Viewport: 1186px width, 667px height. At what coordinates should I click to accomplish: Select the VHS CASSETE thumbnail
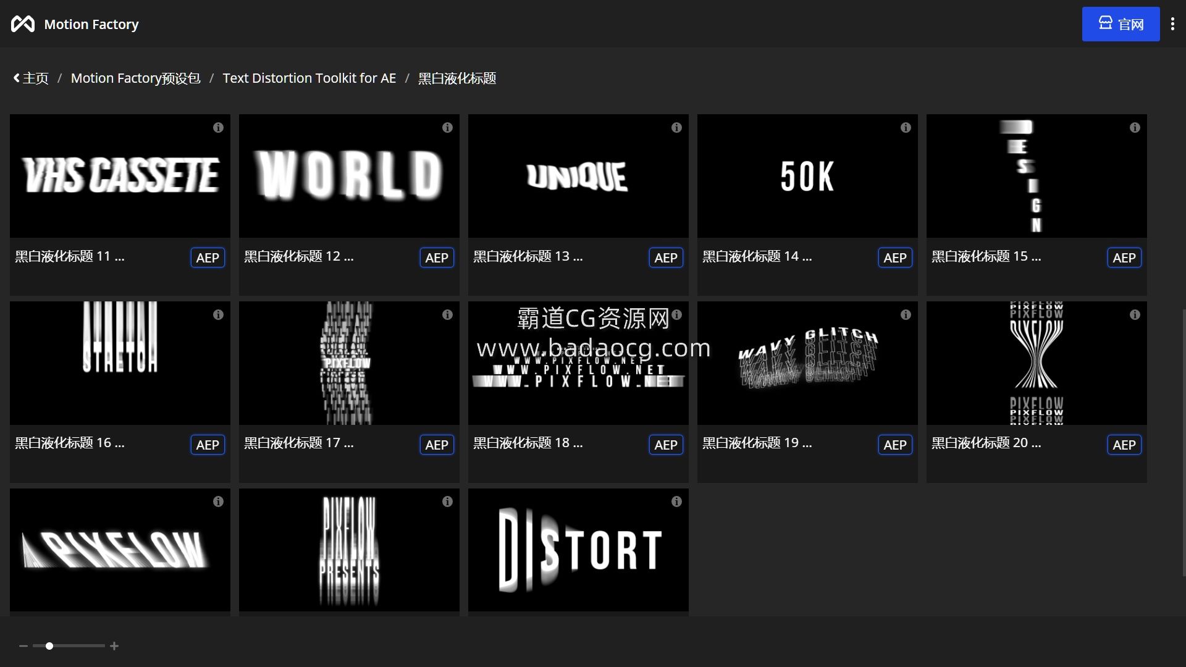point(120,176)
